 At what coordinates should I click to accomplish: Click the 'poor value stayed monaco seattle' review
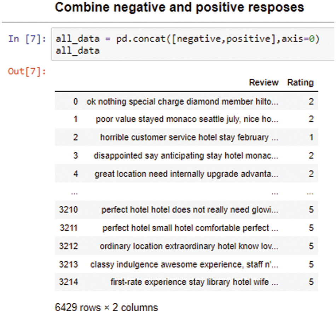[x=187, y=120]
